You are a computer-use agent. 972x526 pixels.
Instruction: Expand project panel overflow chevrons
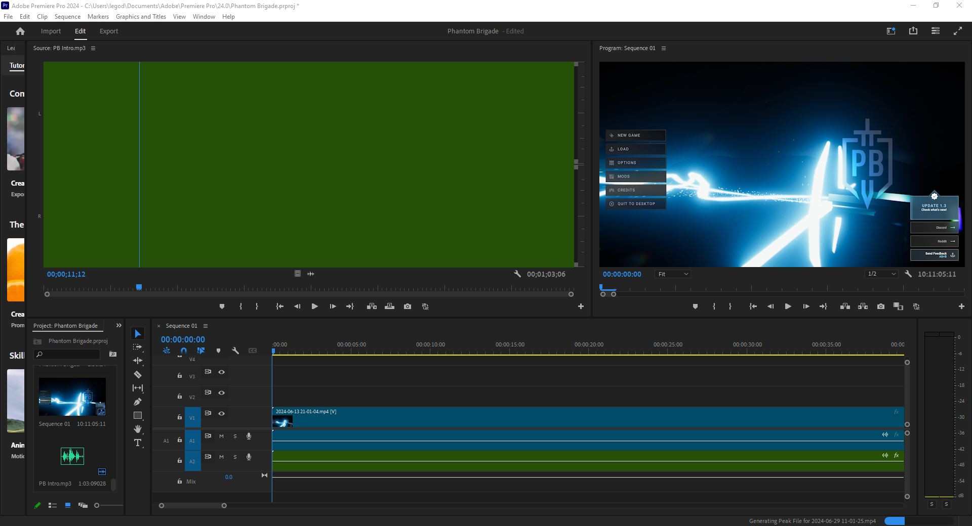pyautogui.click(x=119, y=326)
